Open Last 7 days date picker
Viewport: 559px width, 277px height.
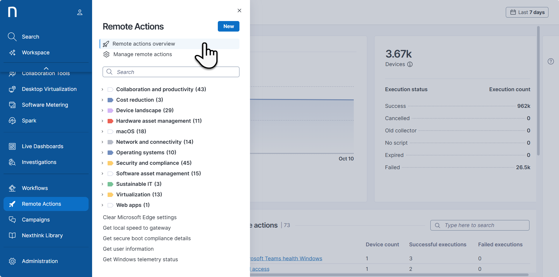click(527, 12)
